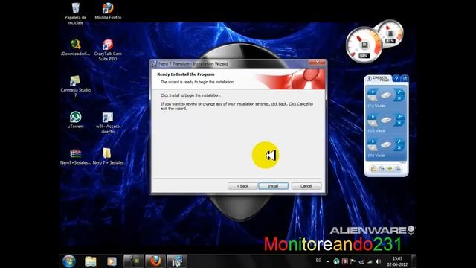Open wrench settings for DAEMON drive G

click(399, 117)
